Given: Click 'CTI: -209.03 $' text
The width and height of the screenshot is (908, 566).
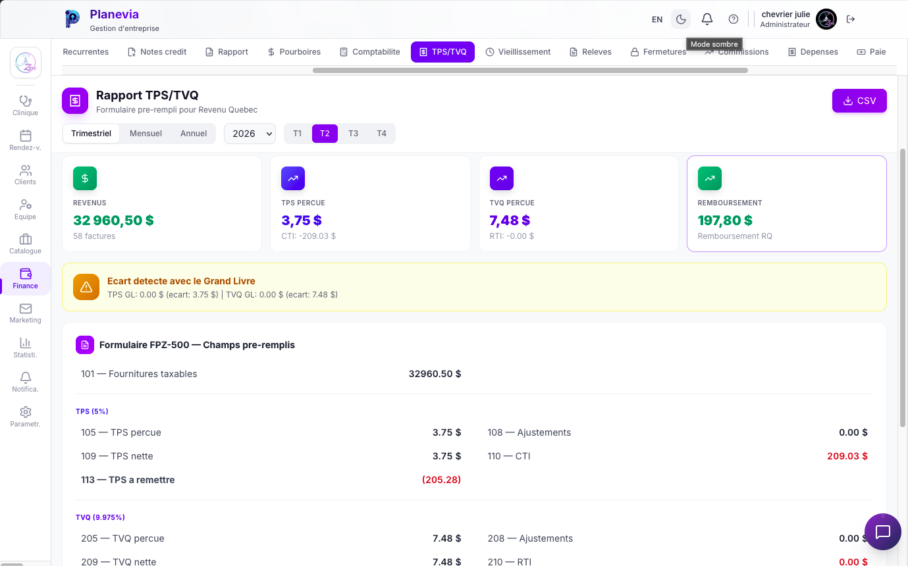Looking at the screenshot, I should [309, 236].
